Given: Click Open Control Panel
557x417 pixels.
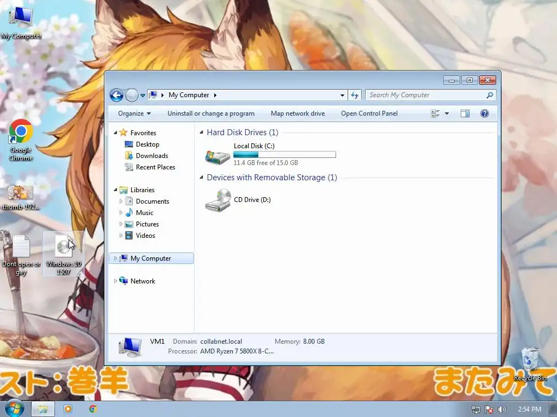Looking at the screenshot, I should pos(369,113).
